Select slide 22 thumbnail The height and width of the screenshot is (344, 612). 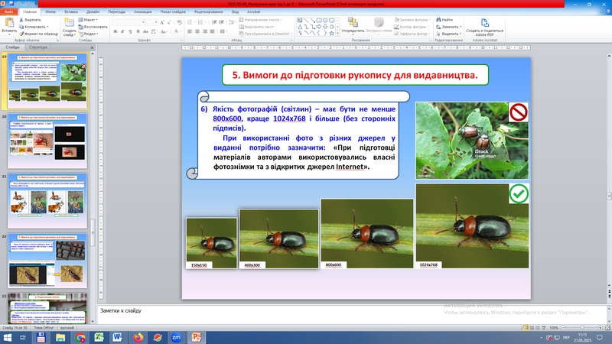click(x=47, y=261)
